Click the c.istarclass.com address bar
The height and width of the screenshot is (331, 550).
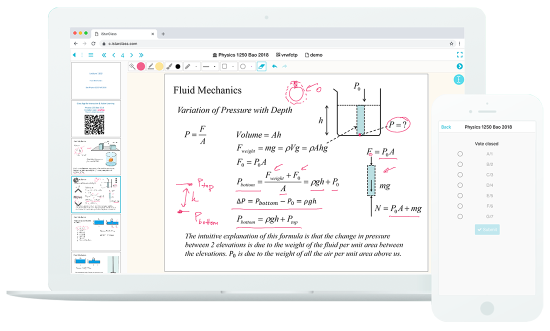click(x=273, y=43)
